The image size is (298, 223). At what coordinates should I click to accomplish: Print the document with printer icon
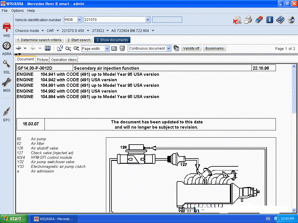[248, 20]
